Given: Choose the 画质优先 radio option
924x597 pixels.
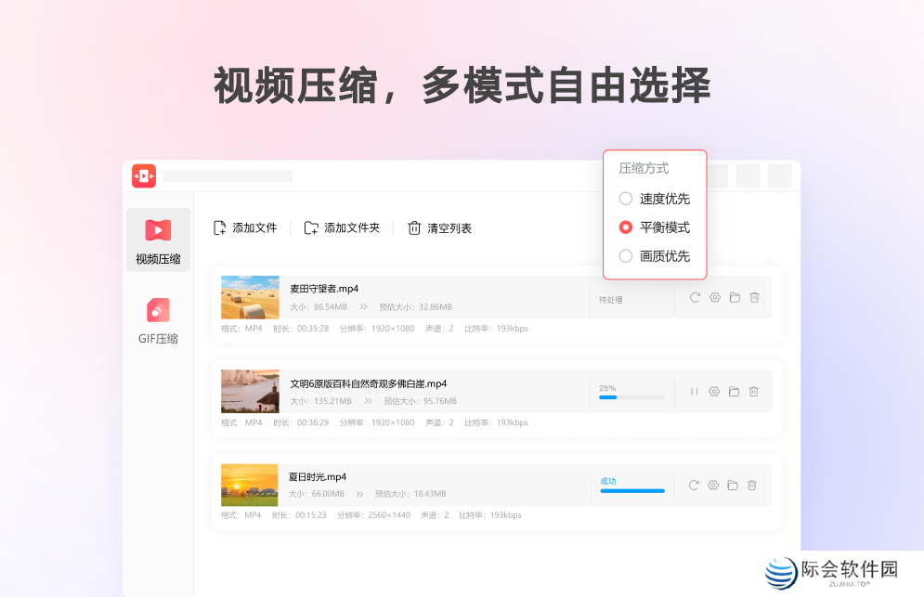Looking at the screenshot, I should click(x=625, y=255).
